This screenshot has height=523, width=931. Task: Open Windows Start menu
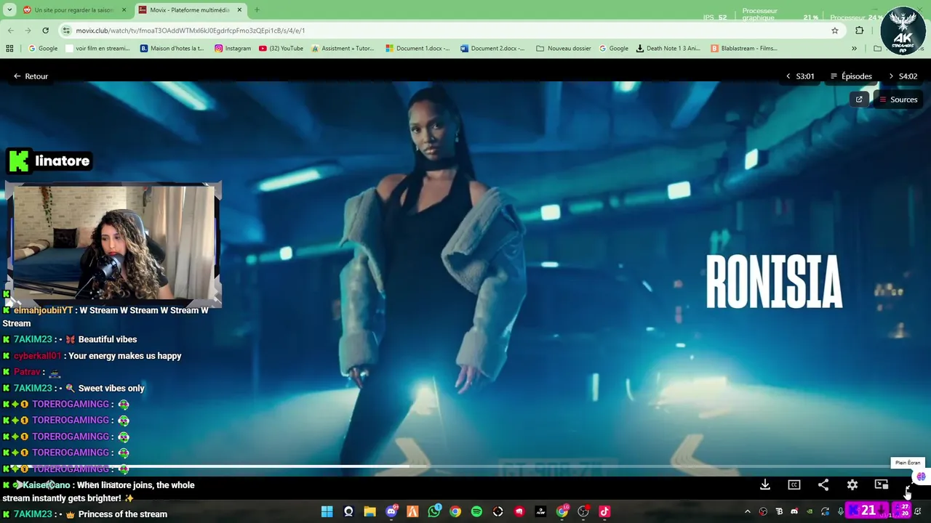pos(327,511)
